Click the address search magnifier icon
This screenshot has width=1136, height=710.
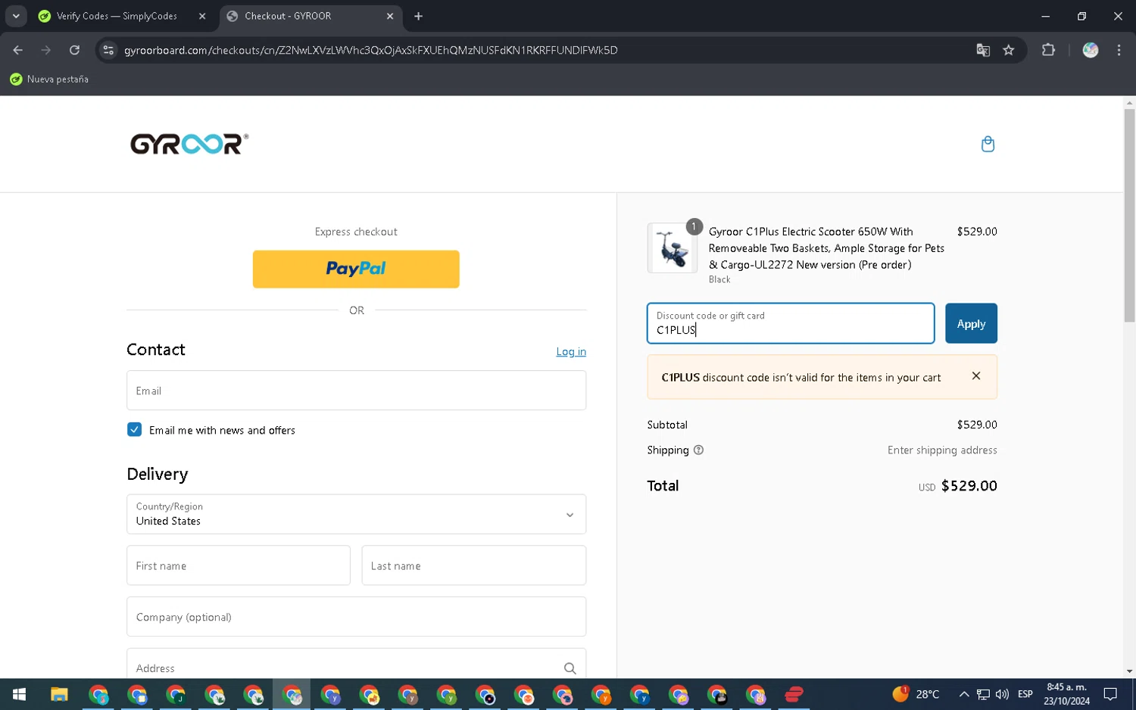(x=570, y=668)
